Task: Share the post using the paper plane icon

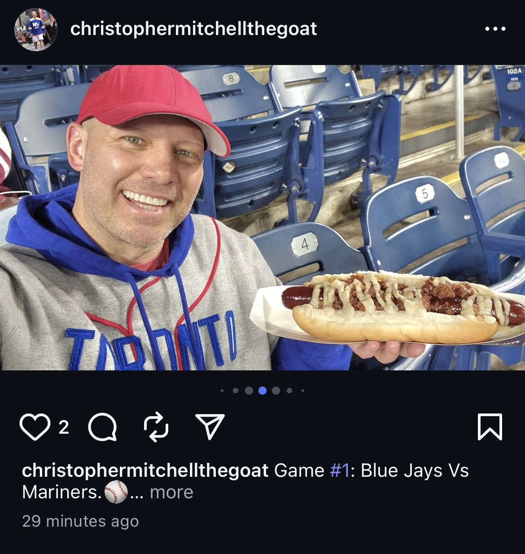Action: click(210, 426)
